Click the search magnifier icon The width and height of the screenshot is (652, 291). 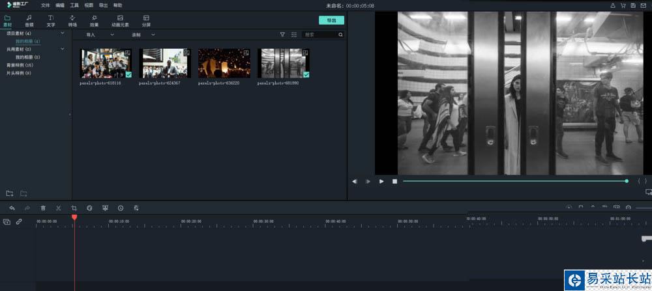pyautogui.click(x=340, y=35)
